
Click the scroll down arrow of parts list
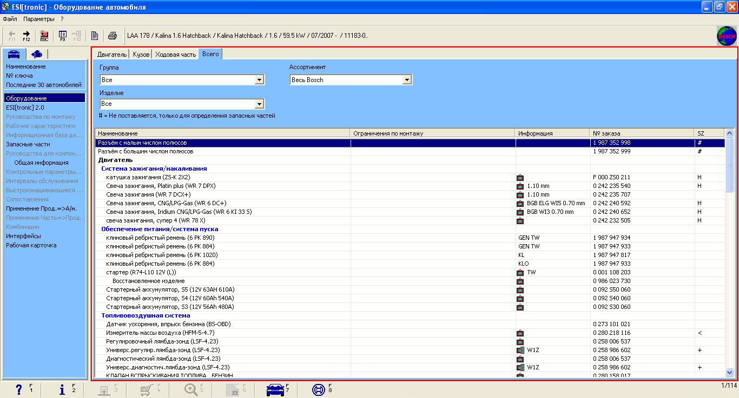[x=729, y=372]
